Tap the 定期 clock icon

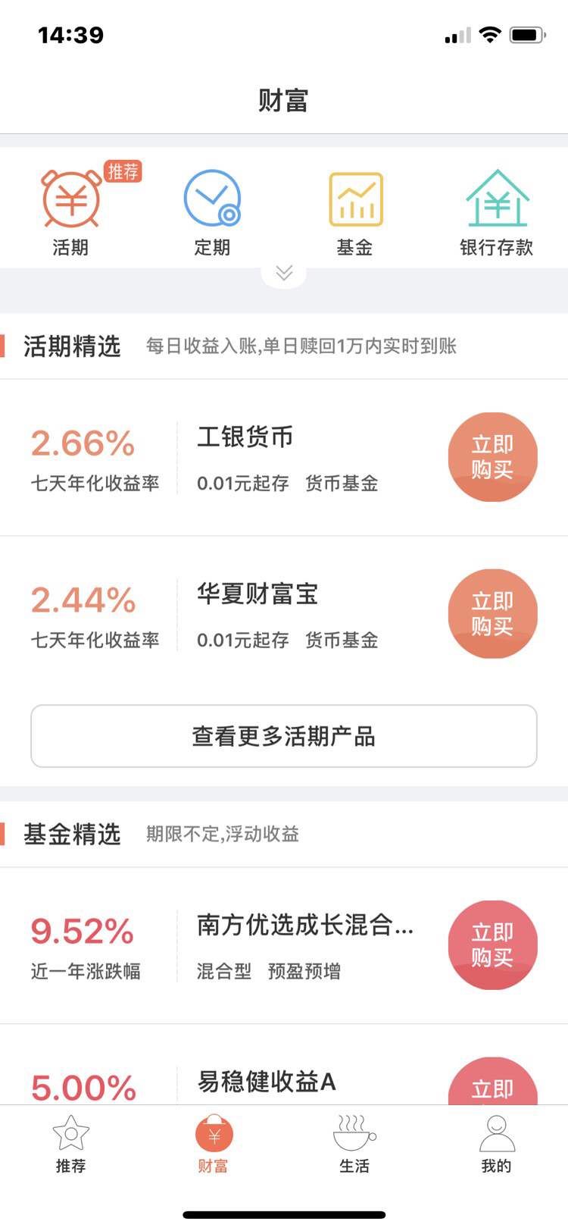(x=212, y=199)
